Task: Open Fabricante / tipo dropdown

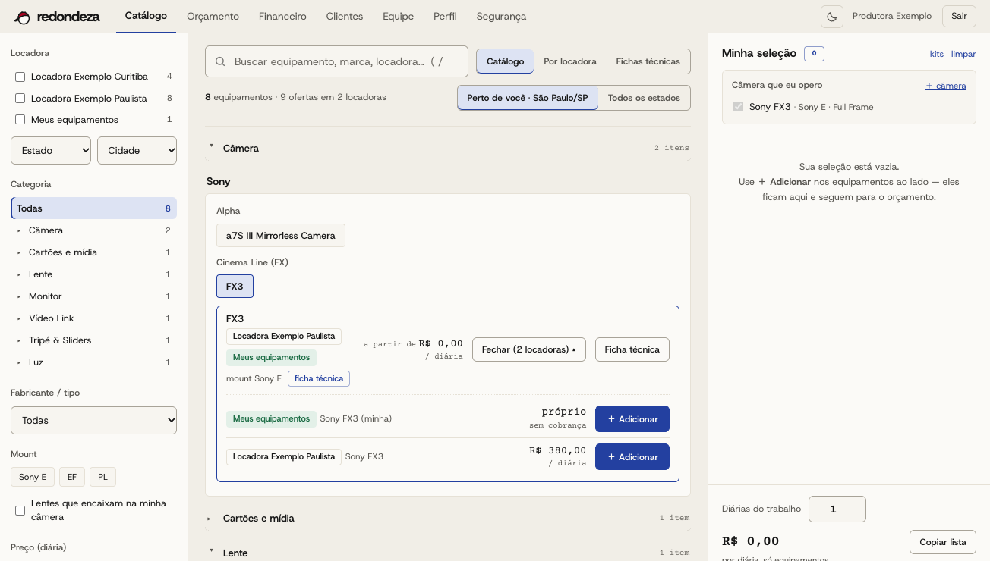Action: coord(93,420)
